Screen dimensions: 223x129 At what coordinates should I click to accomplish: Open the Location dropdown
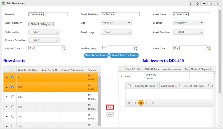[189, 23]
